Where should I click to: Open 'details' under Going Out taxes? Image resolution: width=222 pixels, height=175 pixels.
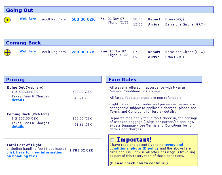[18, 100]
